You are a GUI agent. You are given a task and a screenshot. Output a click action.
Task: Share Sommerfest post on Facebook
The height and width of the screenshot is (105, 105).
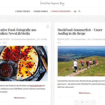click(77, 102)
